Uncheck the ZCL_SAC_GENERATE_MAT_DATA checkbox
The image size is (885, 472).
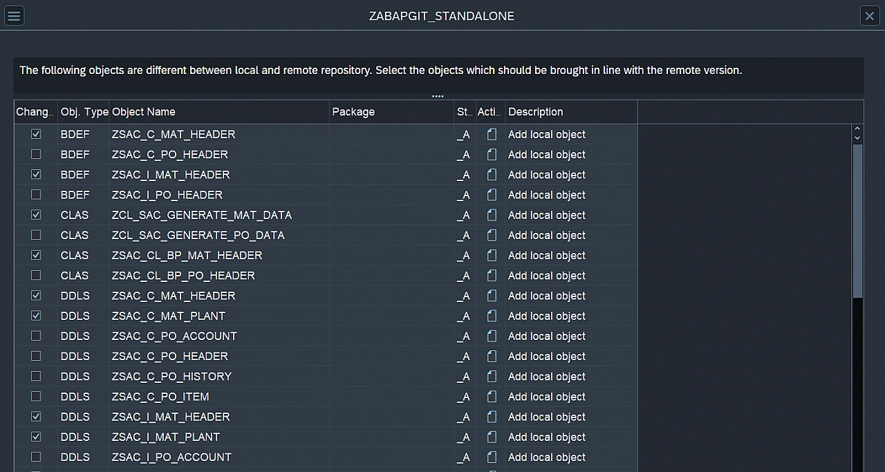coord(36,215)
